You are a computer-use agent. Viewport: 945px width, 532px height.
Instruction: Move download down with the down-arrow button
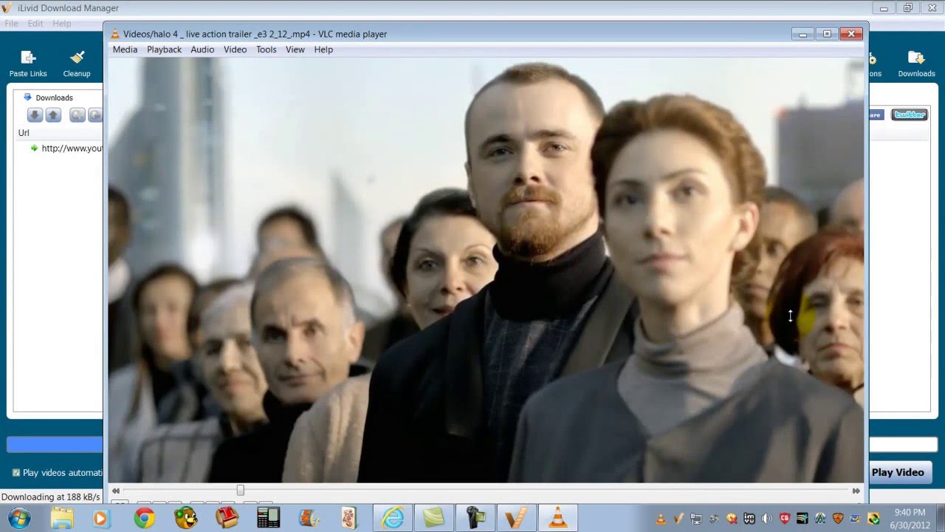(35, 115)
